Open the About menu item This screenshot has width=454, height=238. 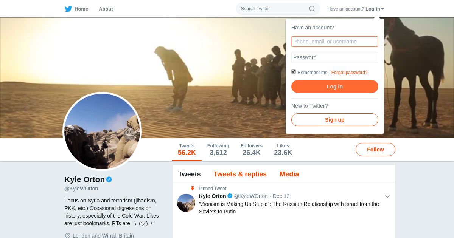click(106, 9)
